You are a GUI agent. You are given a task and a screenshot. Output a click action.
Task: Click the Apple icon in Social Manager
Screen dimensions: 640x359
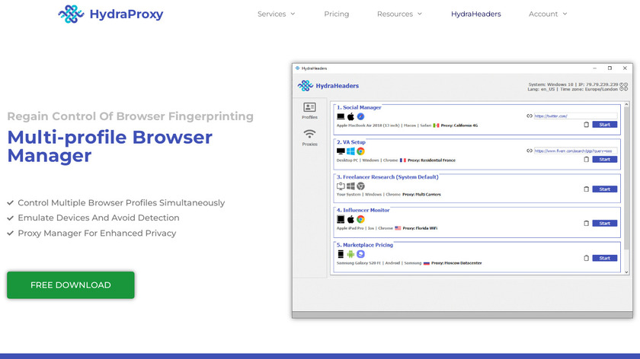click(x=350, y=116)
